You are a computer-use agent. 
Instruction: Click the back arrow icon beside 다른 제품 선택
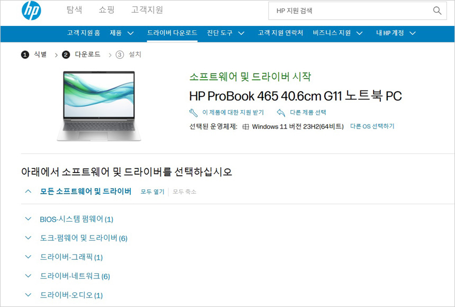tap(281, 112)
